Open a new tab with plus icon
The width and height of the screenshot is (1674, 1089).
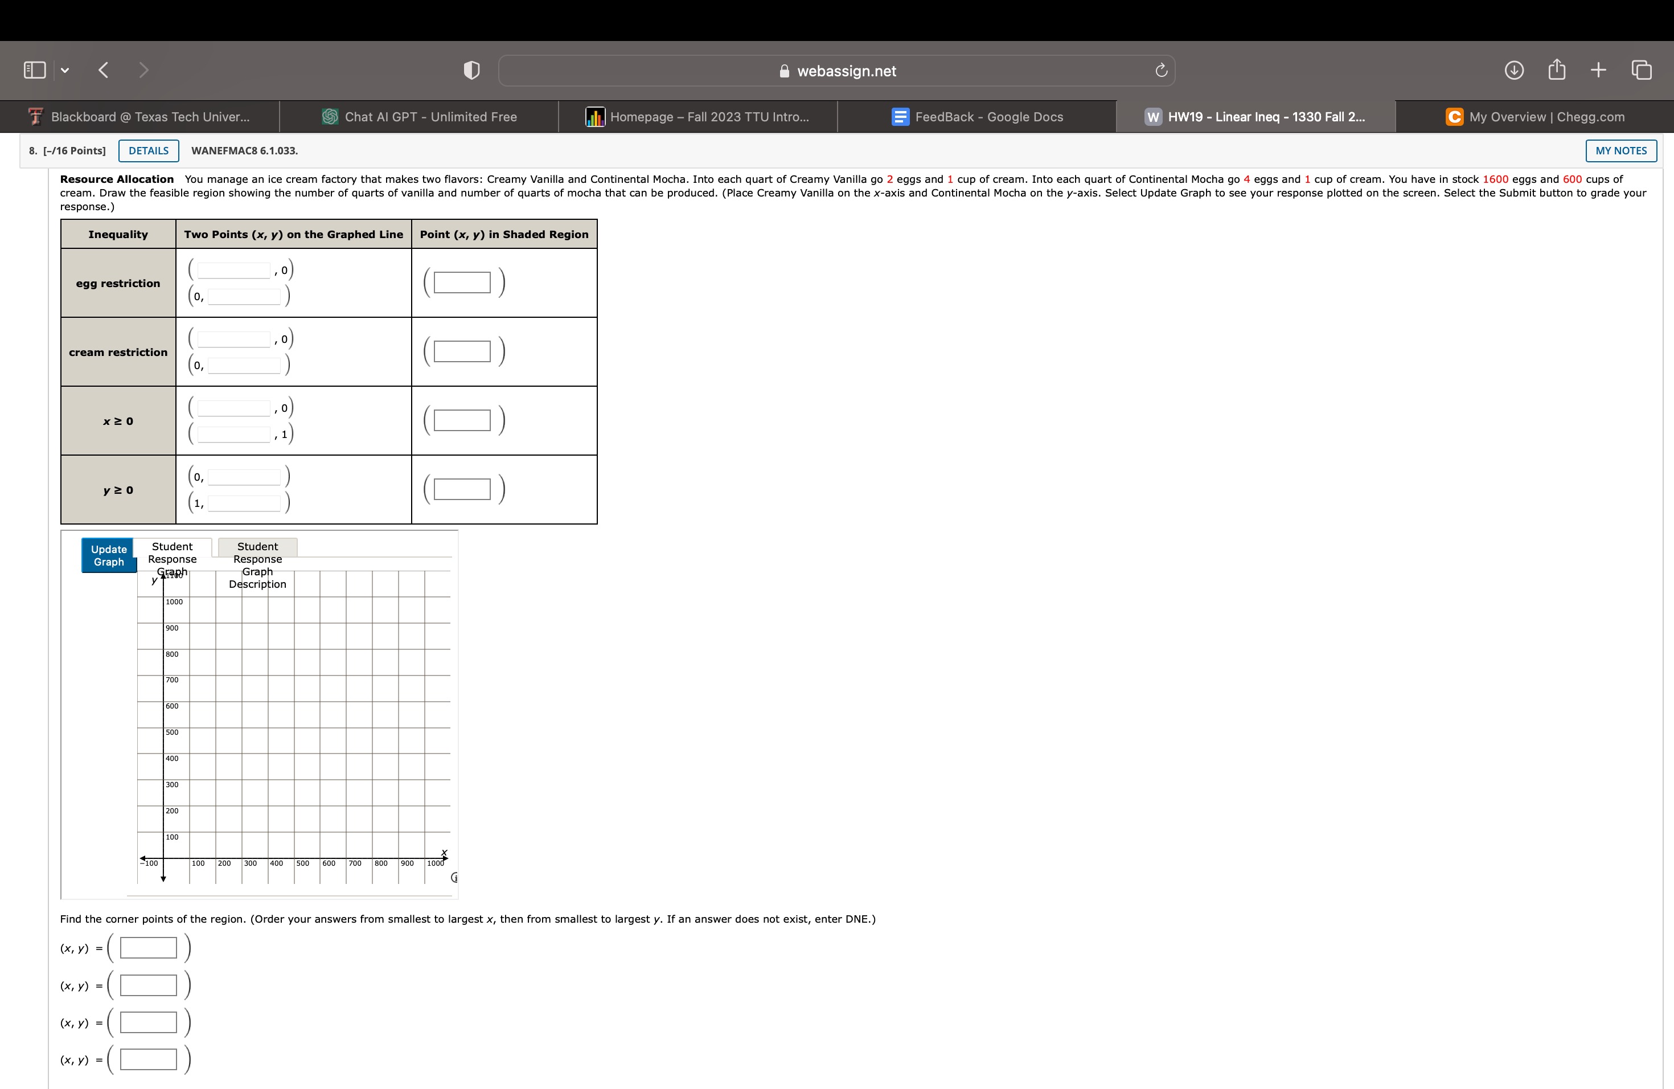(x=1598, y=69)
